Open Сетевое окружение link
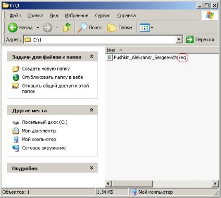221x198 pixels. pos(44,148)
